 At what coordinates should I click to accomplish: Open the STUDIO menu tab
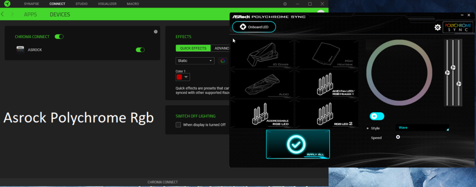coord(81,4)
